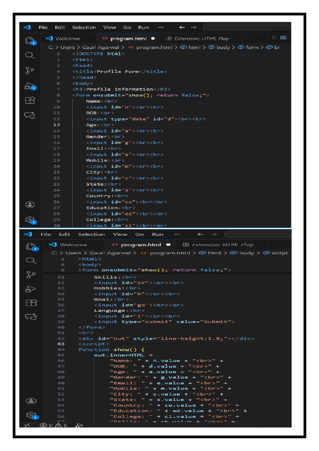Open File menu in bottom window
This screenshot has width=319, height=451.
tap(46, 234)
